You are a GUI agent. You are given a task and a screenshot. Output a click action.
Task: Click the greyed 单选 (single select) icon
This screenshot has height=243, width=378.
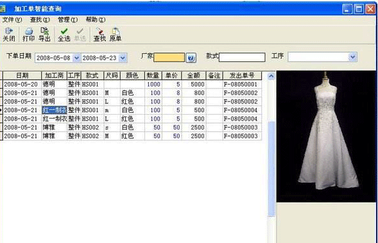point(80,35)
